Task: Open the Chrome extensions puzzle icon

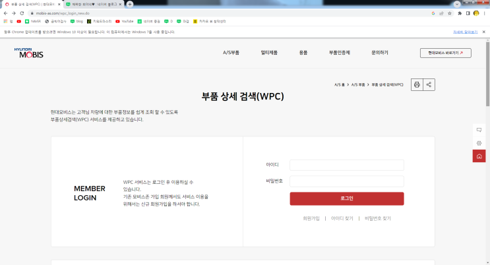Action: point(460,13)
